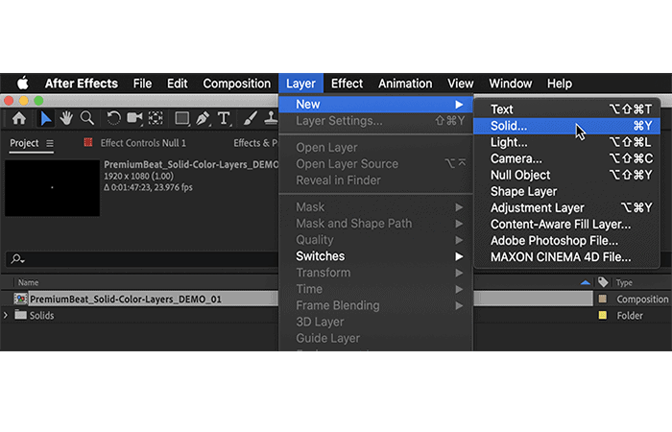
Task: Open the View menu
Action: pos(460,84)
